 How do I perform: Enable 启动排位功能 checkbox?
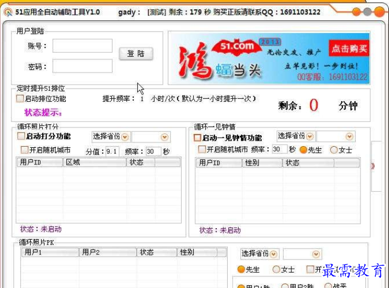coord(20,98)
